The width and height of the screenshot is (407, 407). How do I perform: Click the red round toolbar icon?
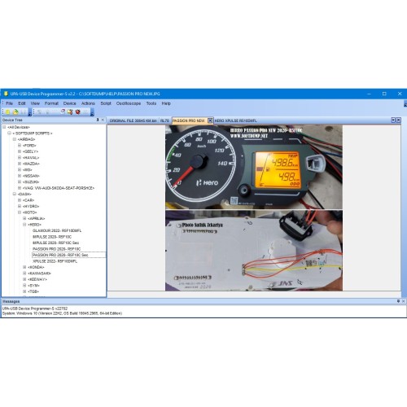point(77,112)
